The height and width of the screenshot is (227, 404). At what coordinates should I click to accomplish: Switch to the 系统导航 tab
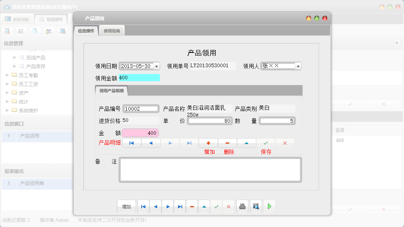coord(17,19)
